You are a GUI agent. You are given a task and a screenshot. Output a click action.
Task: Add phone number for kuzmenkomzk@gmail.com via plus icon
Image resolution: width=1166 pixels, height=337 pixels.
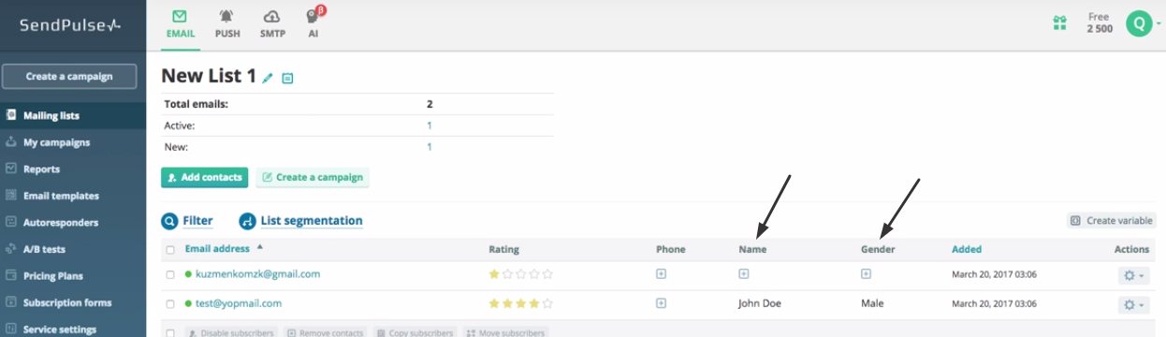661,274
